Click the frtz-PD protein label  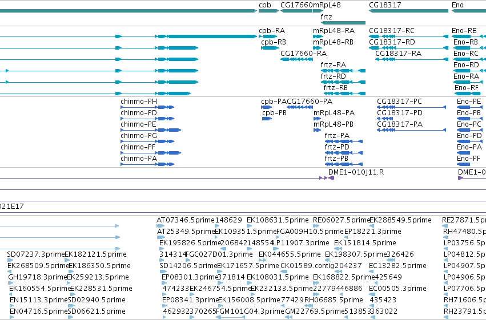click(337, 147)
